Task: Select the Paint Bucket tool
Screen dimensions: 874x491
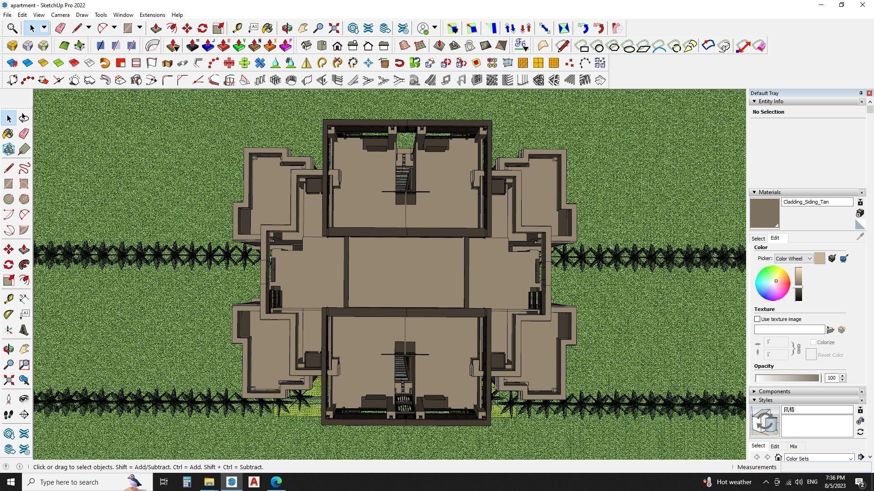Action: point(8,133)
